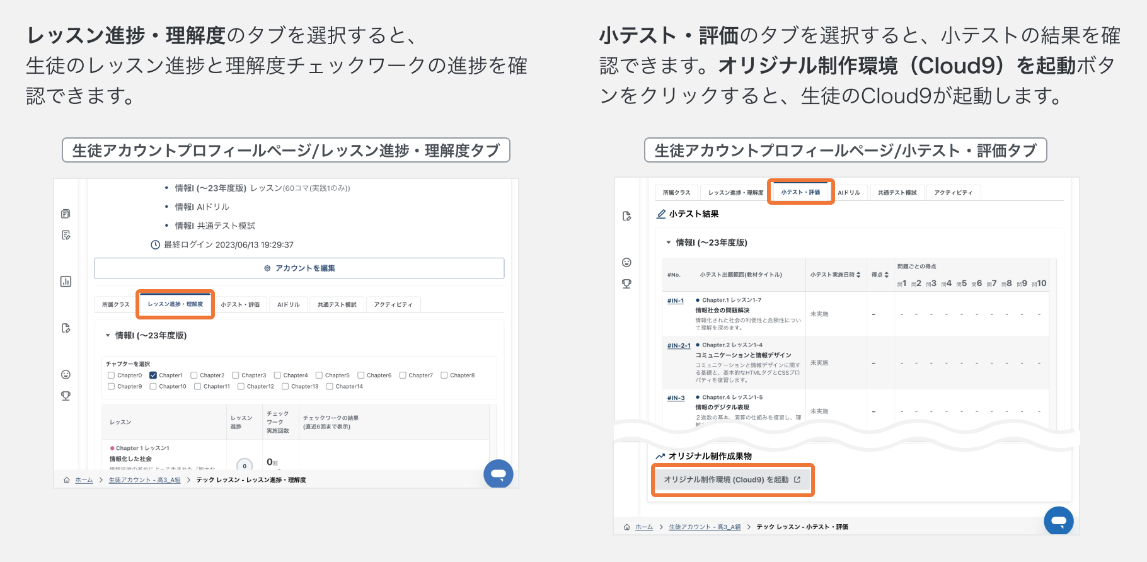Screen dimensions: 1147x562
Task: Select 小テスト・評価 tab in quiz-evaluation screenshot
Action: click(801, 192)
